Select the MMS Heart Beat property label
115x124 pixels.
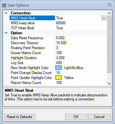[x=32, y=18]
